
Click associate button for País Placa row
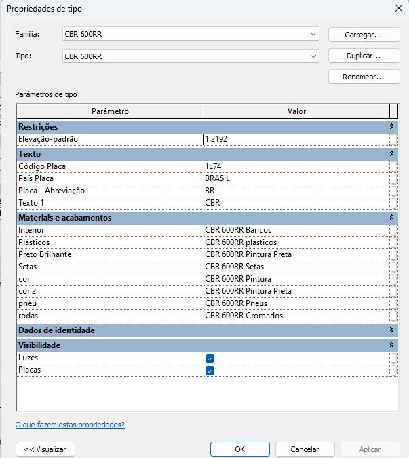pos(393,178)
